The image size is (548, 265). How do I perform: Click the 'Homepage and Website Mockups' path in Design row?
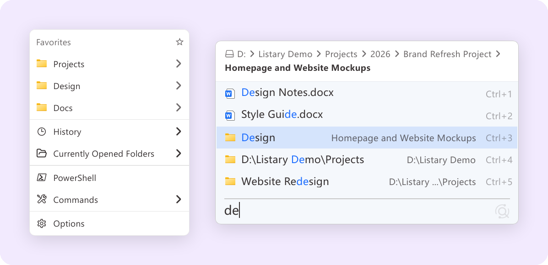[404, 138]
